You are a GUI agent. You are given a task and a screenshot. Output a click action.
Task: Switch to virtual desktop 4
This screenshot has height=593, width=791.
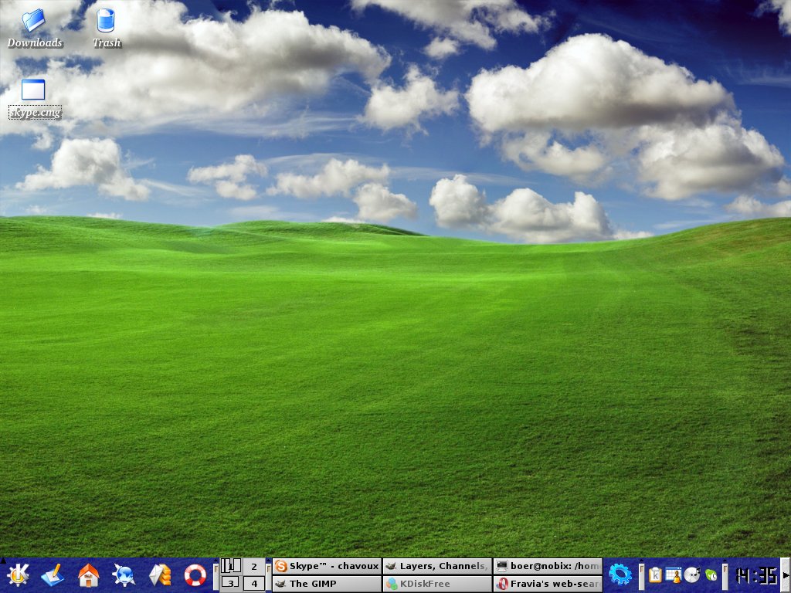254,583
